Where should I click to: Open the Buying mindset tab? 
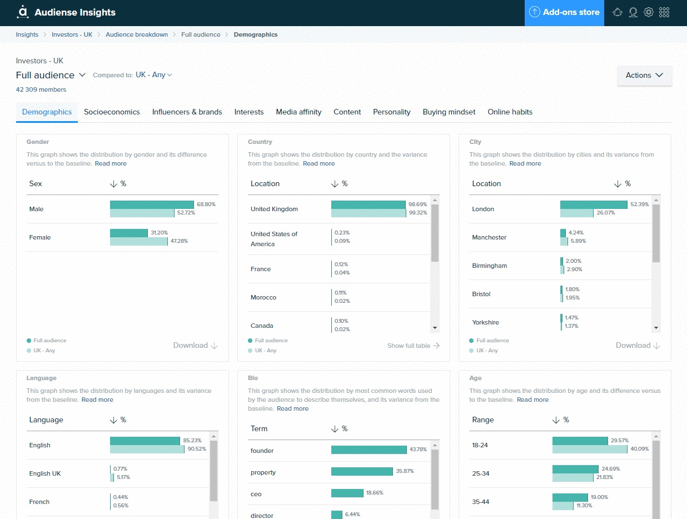pyautogui.click(x=449, y=112)
